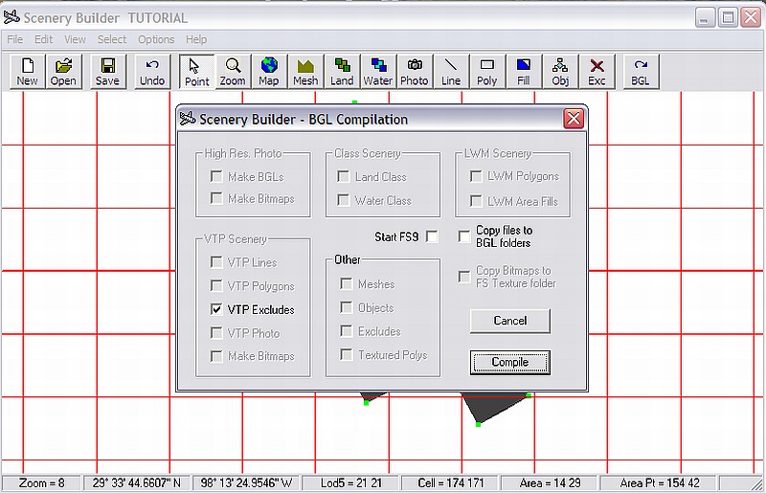Screen dimensions: 766x493
Task: Click the airplane icon in dialog title
Action: 187,119
